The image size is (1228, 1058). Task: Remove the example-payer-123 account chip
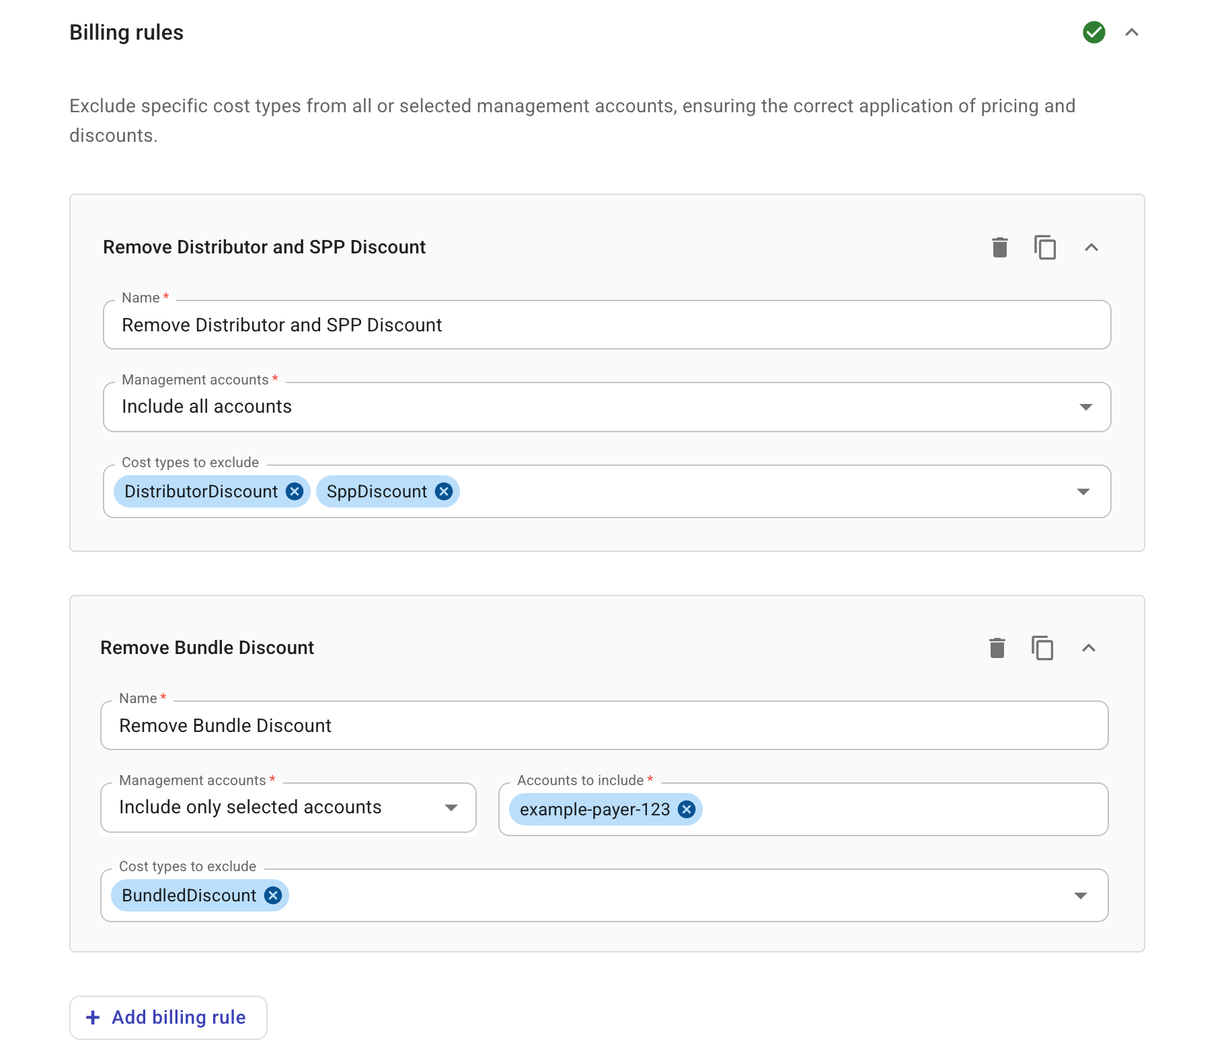click(x=687, y=809)
